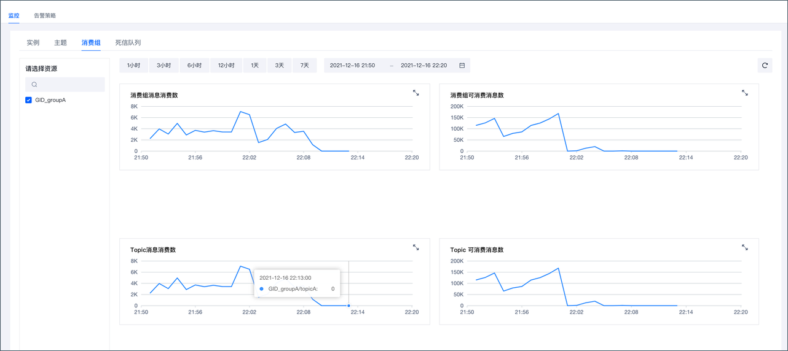Click the 消费组消息消费数 chart title
788x351 pixels.
154,96
